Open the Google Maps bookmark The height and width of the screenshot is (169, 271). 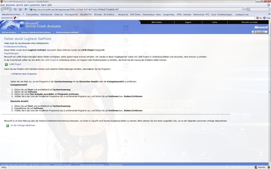169,15
